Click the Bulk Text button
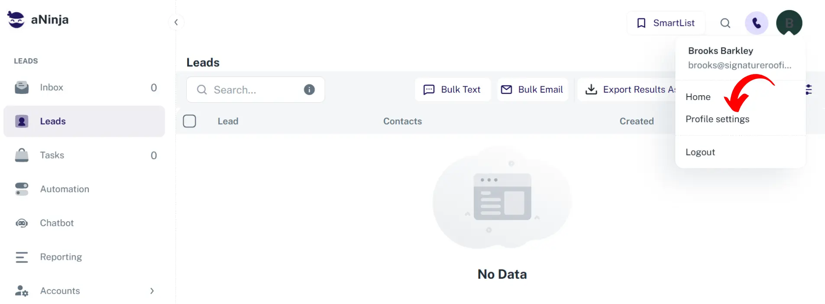The height and width of the screenshot is (304, 825). (x=453, y=90)
